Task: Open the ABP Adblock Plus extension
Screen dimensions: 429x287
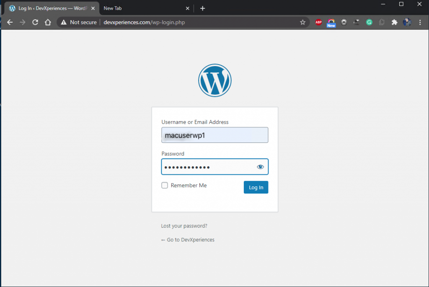Action: (x=318, y=22)
